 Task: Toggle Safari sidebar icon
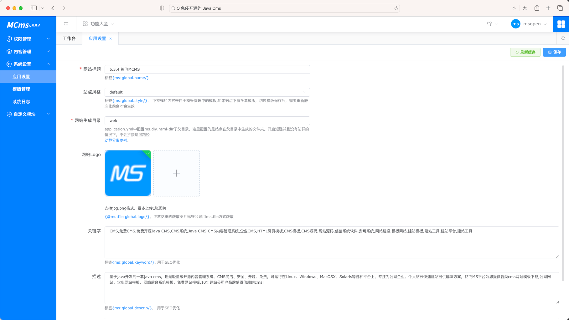click(x=34, y=8)
